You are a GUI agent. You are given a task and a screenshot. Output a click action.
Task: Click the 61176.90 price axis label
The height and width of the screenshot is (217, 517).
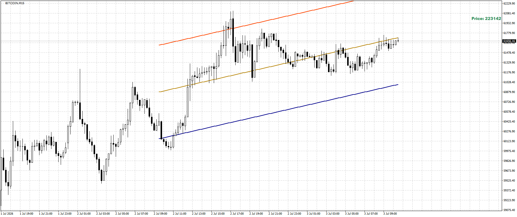pyautogui.click(x=509, y=72)
